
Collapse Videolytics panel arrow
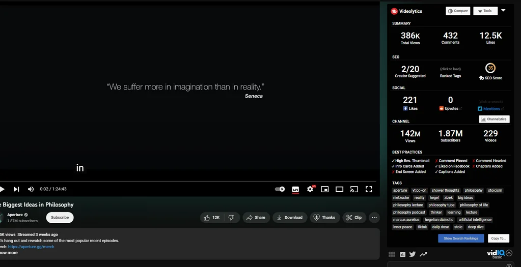[x=503, y=10]
